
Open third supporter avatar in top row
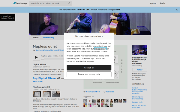tap(94, 101)
